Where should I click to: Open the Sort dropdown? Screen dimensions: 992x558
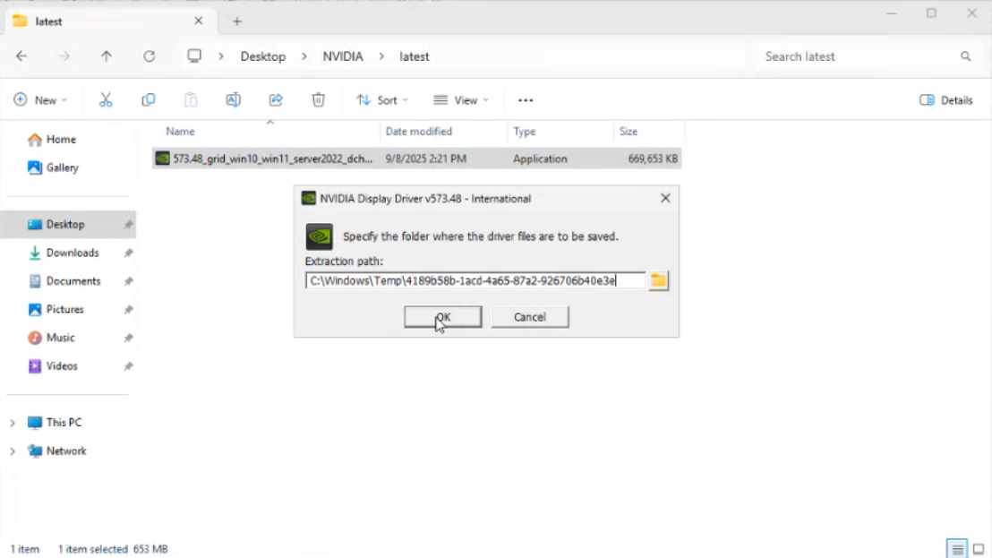coord(382,100)
